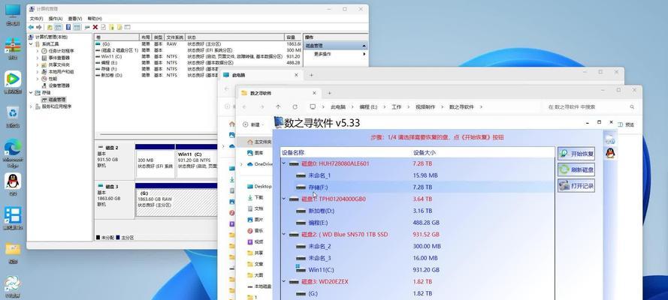Screen dimensions: 668x300
Task: Open 帮助(H) menu in 计算机管理
Action: [x=95, y=19]
